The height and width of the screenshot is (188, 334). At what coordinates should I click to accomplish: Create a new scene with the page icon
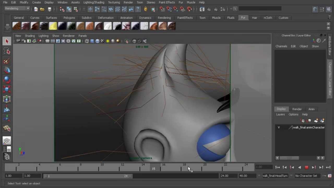tap(36, 9)
